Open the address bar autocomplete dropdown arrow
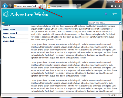Viewport: 123px width, 98px height. click(38, 6)
